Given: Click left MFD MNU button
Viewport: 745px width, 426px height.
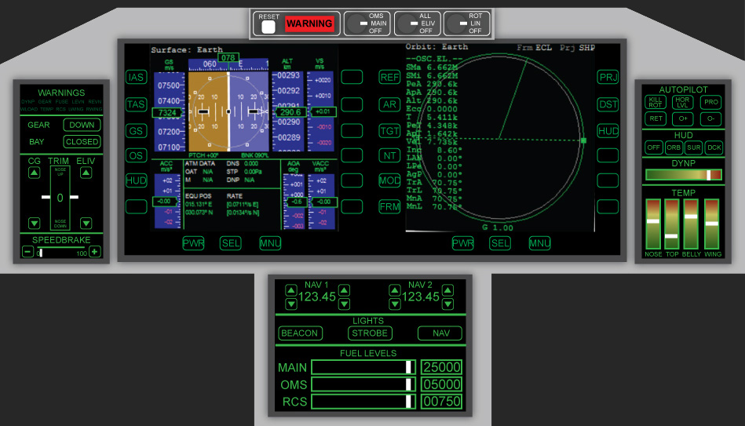Looking at the screenshot, I should point(270,243).
